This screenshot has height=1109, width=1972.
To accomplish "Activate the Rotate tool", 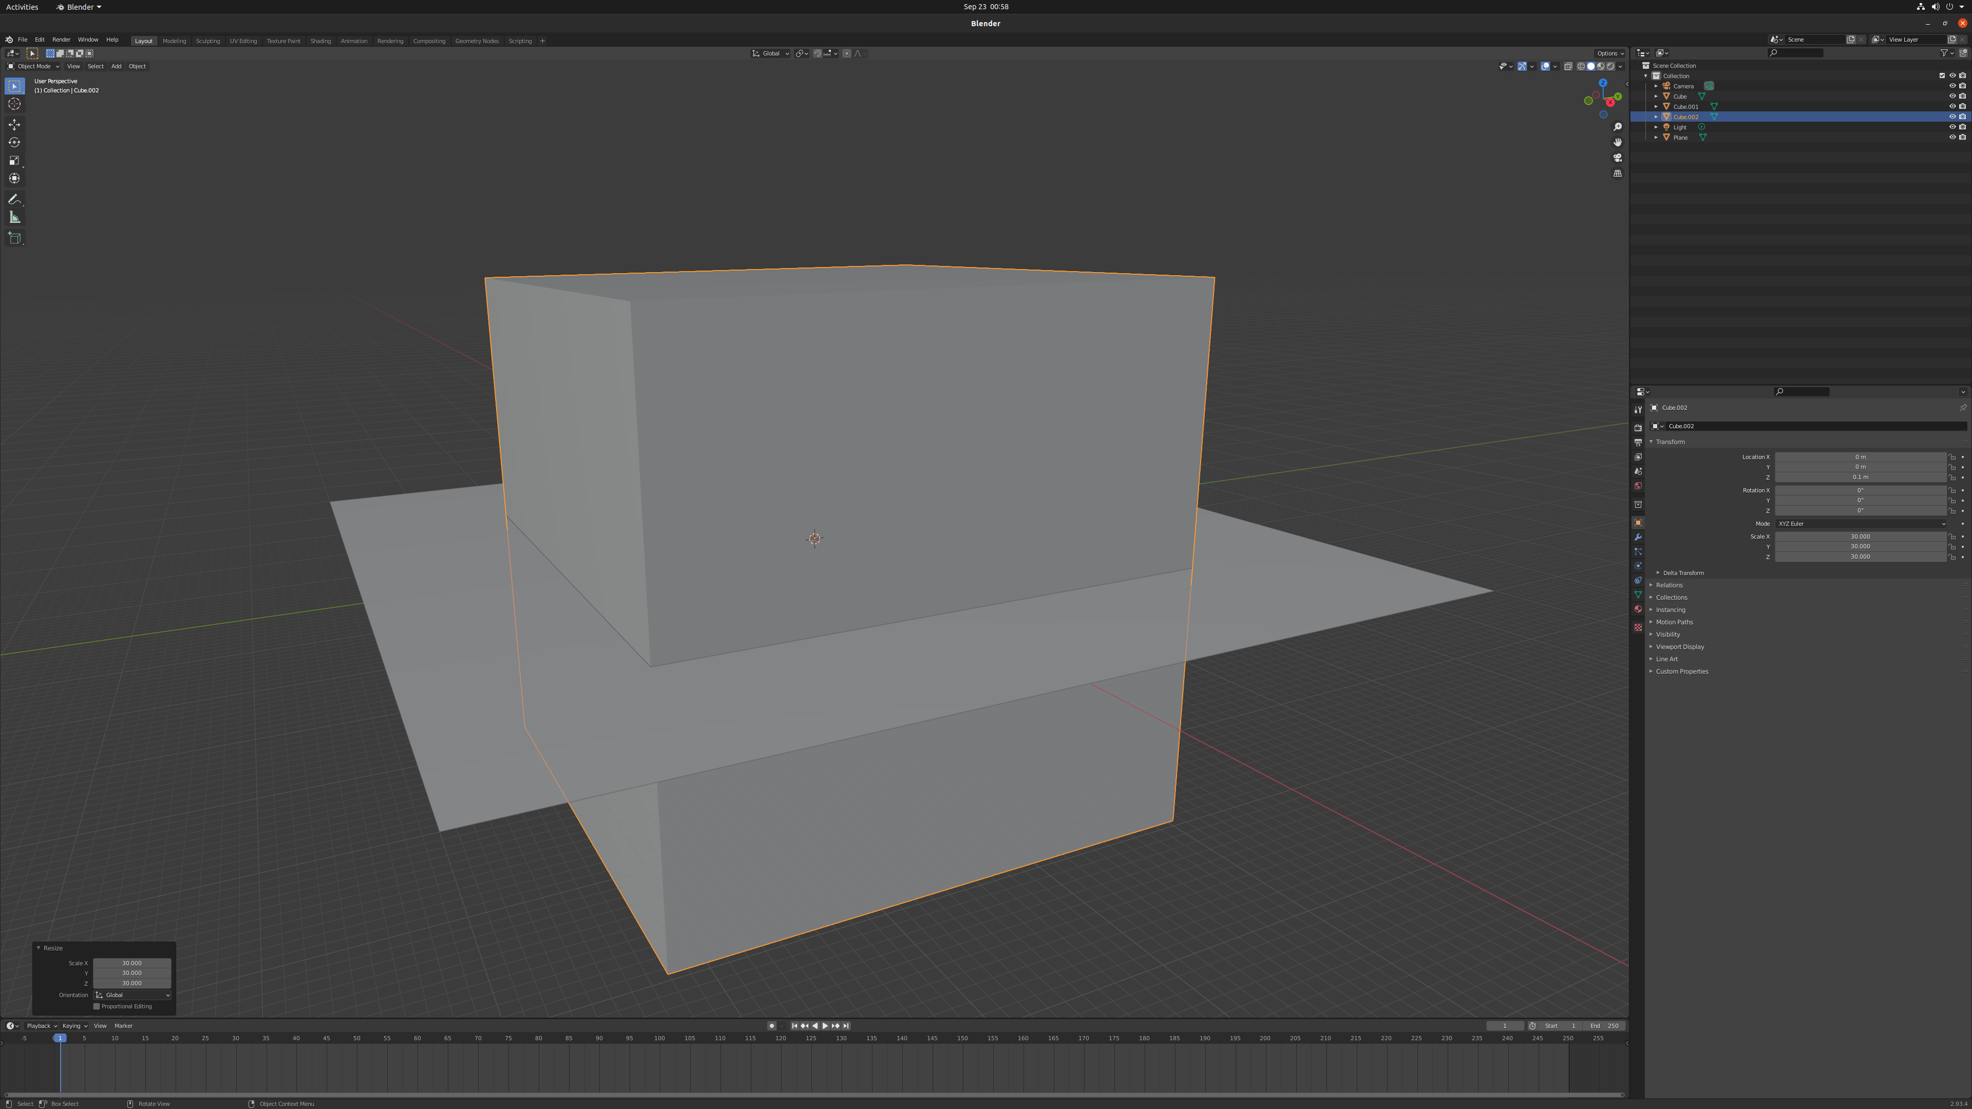I will point(14,142).
